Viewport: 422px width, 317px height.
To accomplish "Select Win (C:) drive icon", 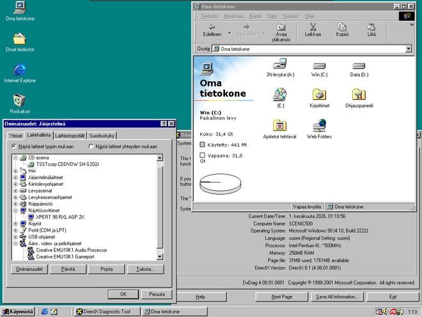I will (x=319, y=70).
